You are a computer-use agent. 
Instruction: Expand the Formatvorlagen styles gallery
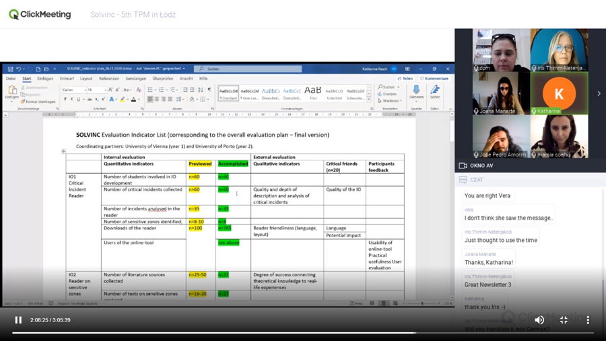(x=369, y=99)
